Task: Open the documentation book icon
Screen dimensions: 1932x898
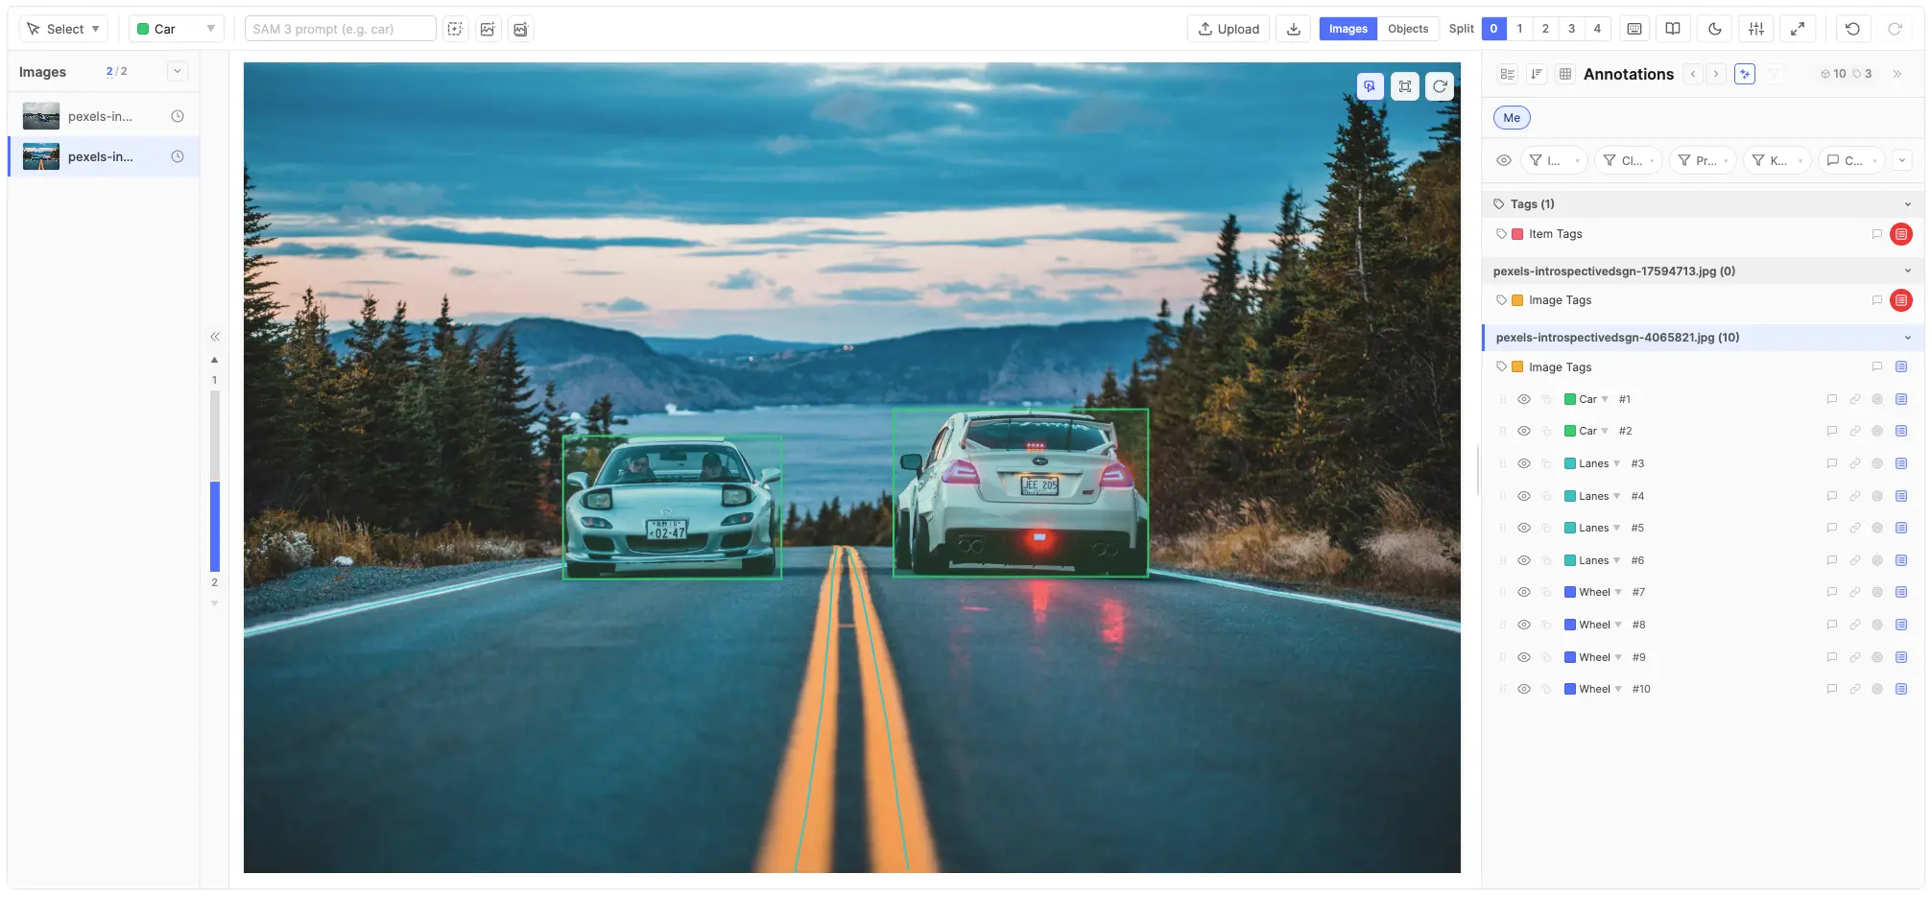Action: click(1673, 29)
